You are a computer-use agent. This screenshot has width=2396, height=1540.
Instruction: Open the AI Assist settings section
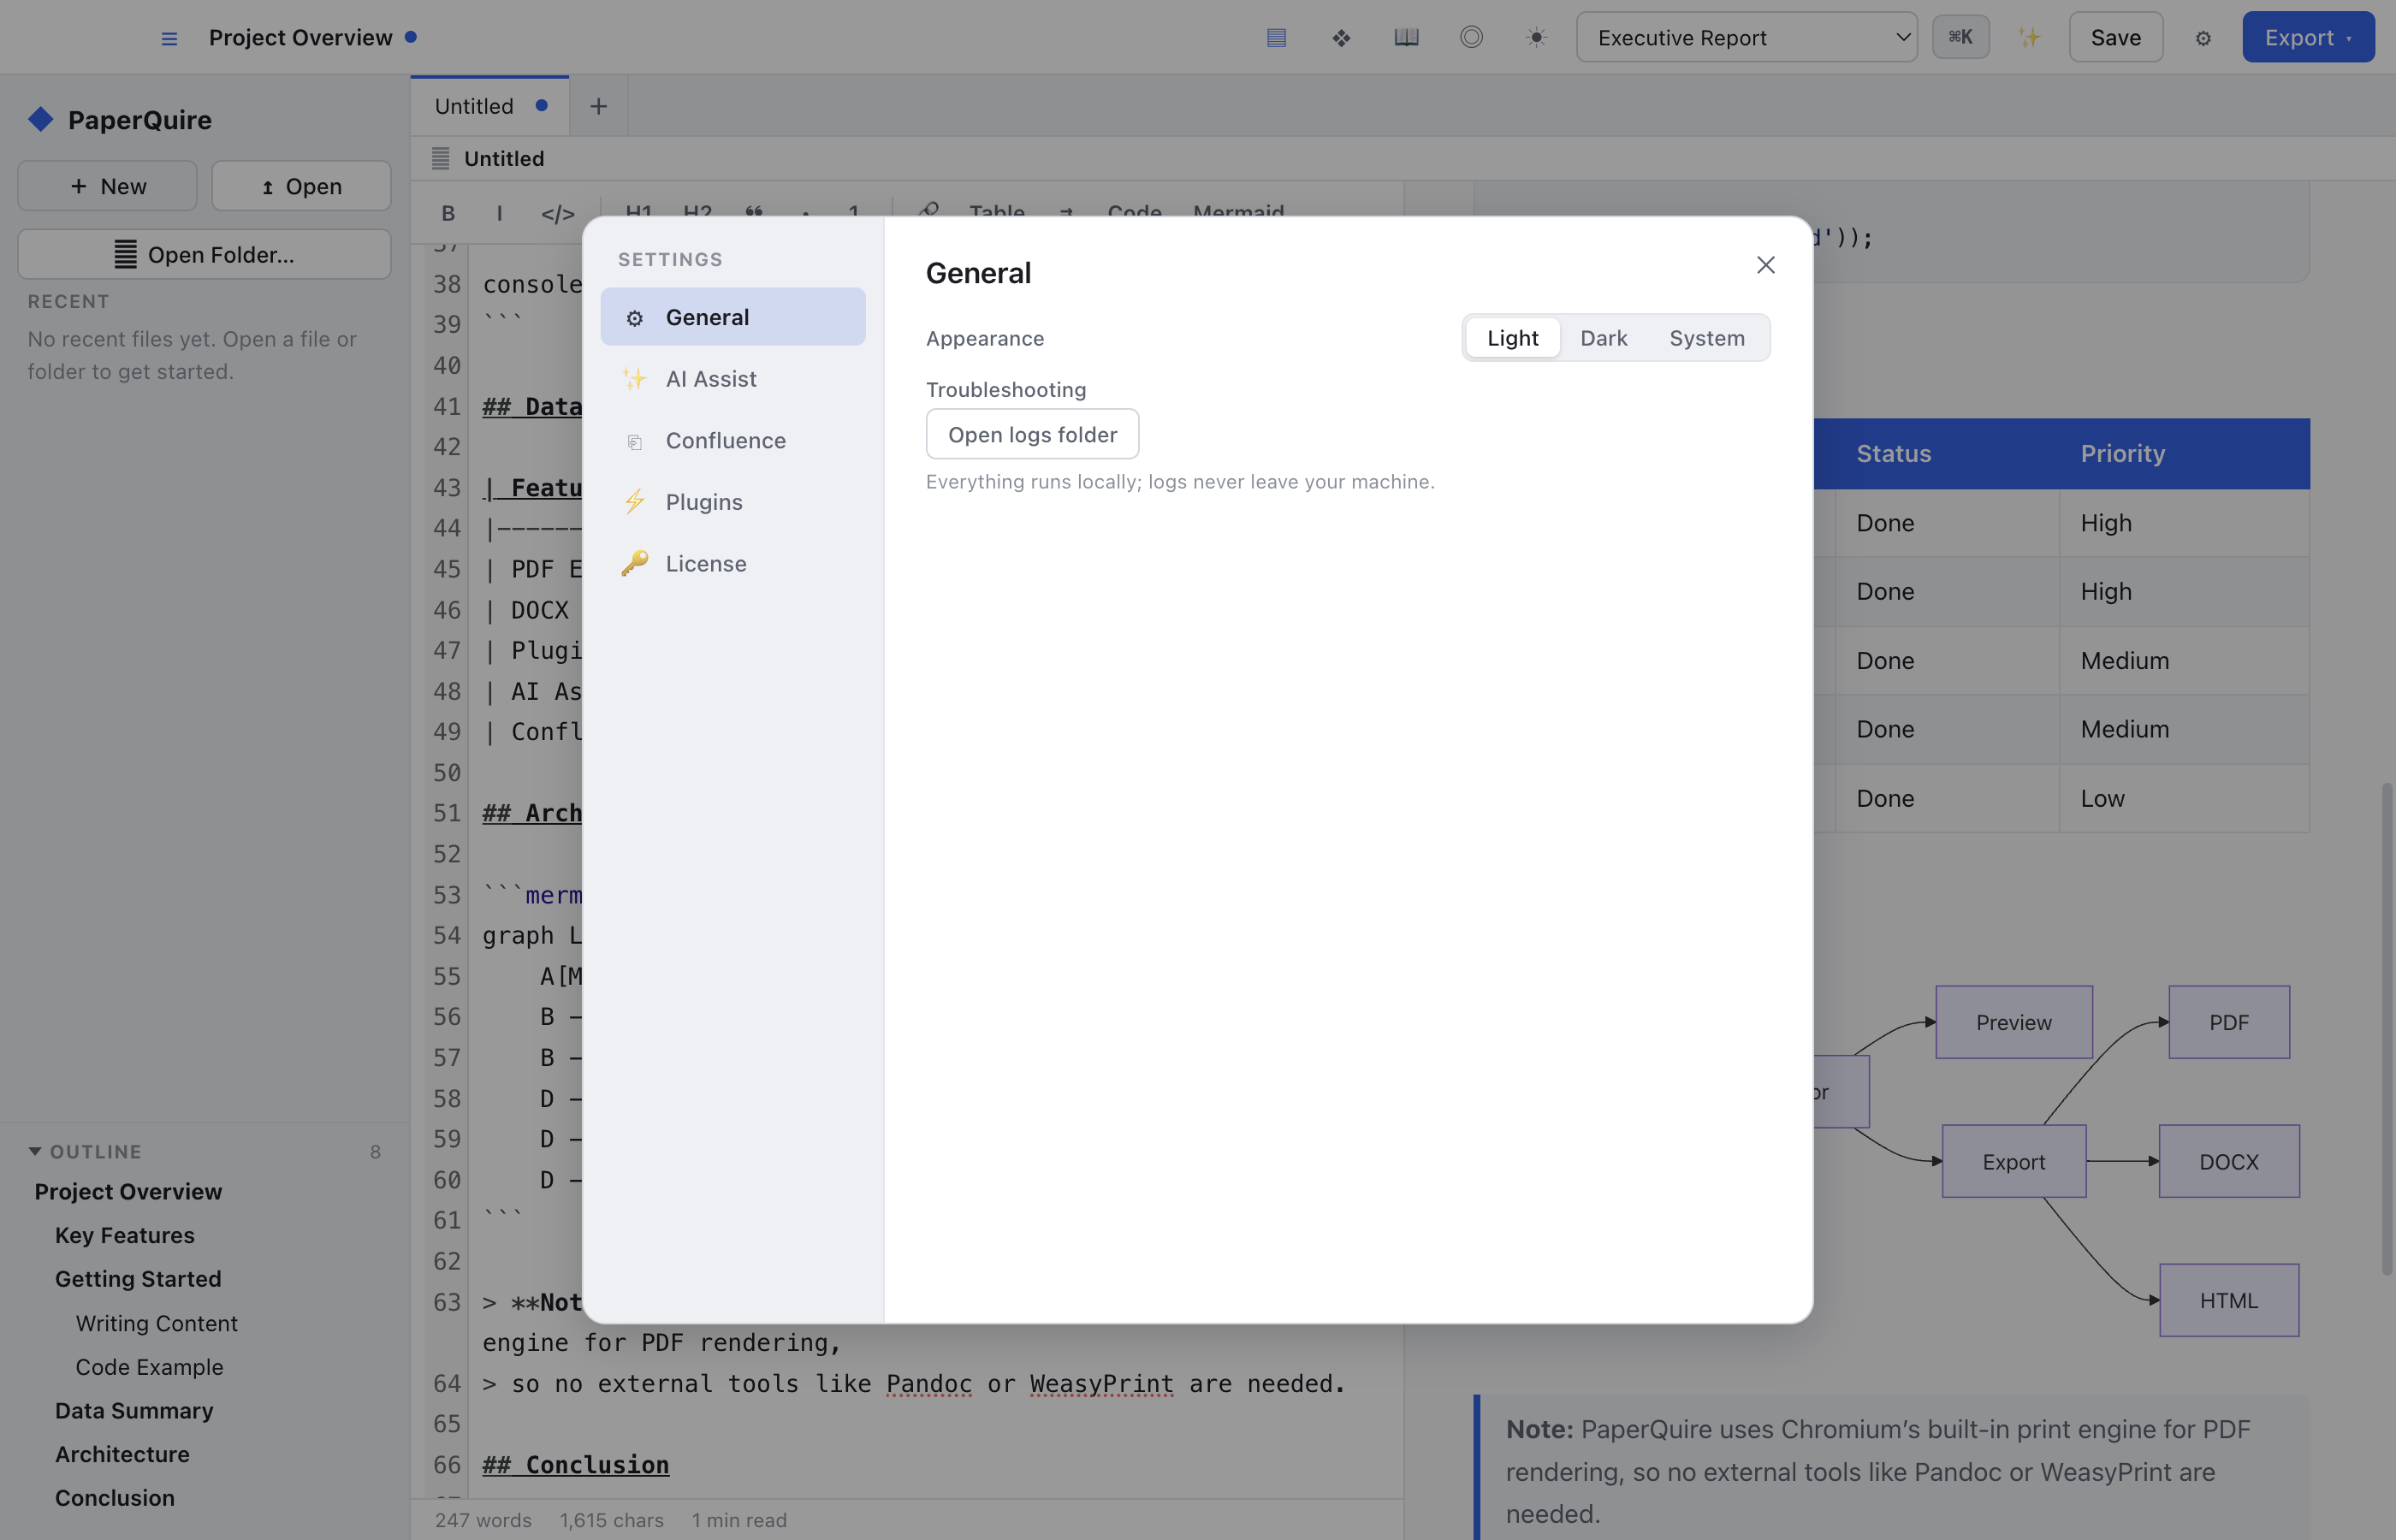point(732,379)
